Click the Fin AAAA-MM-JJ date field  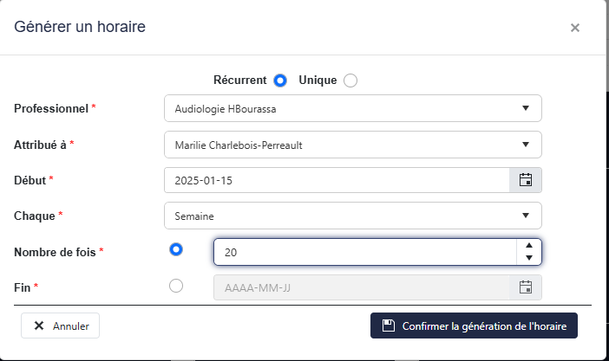pos(360,287)
